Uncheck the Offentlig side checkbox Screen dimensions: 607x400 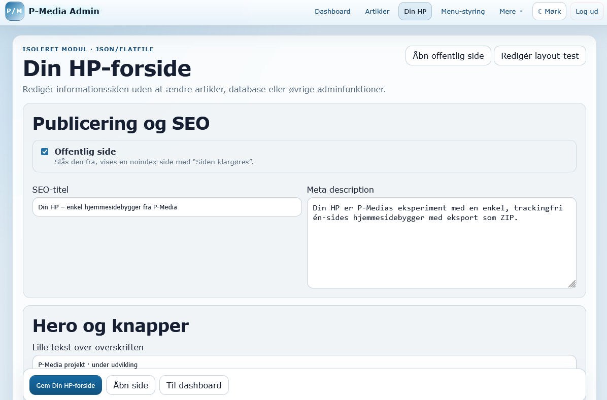(45, 152)
